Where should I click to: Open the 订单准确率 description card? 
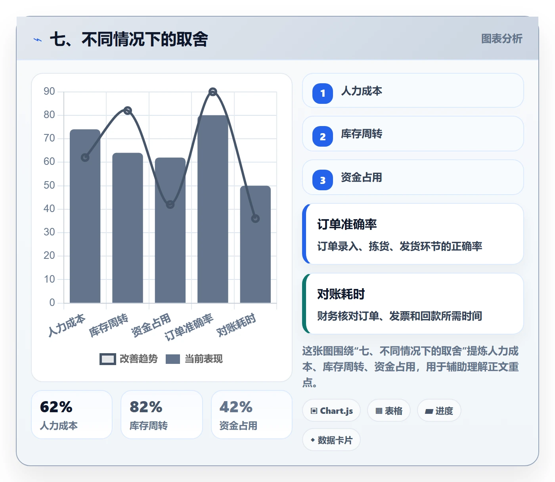413,234
